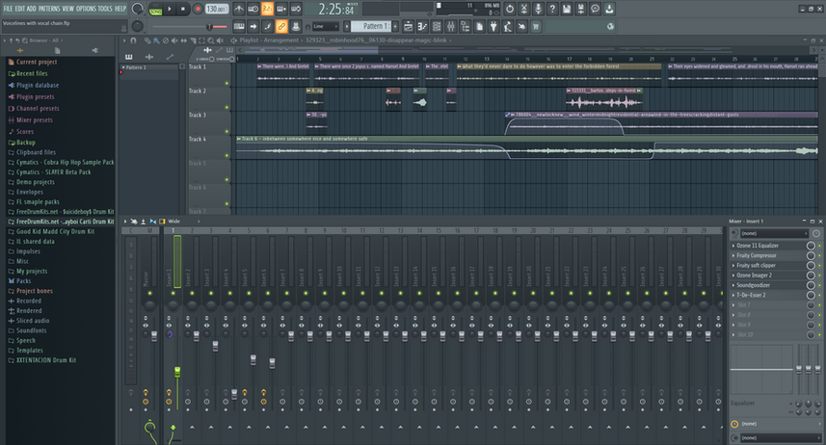
Task: Open the Playlist view icon
Action: 408,26
